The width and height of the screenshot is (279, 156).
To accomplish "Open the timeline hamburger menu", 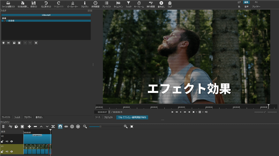I will [x=3, y=126].
